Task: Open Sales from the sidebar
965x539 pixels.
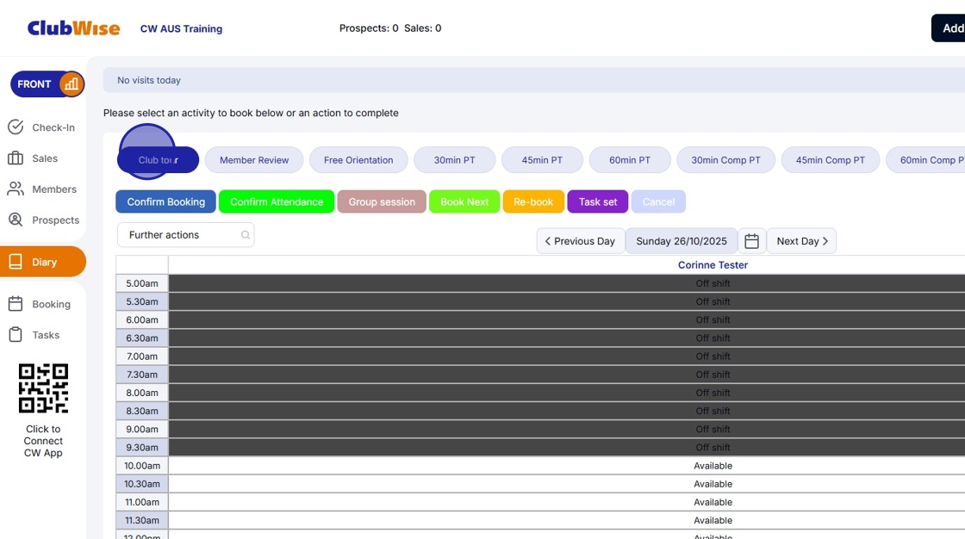Action: click(x=34, y=158)
